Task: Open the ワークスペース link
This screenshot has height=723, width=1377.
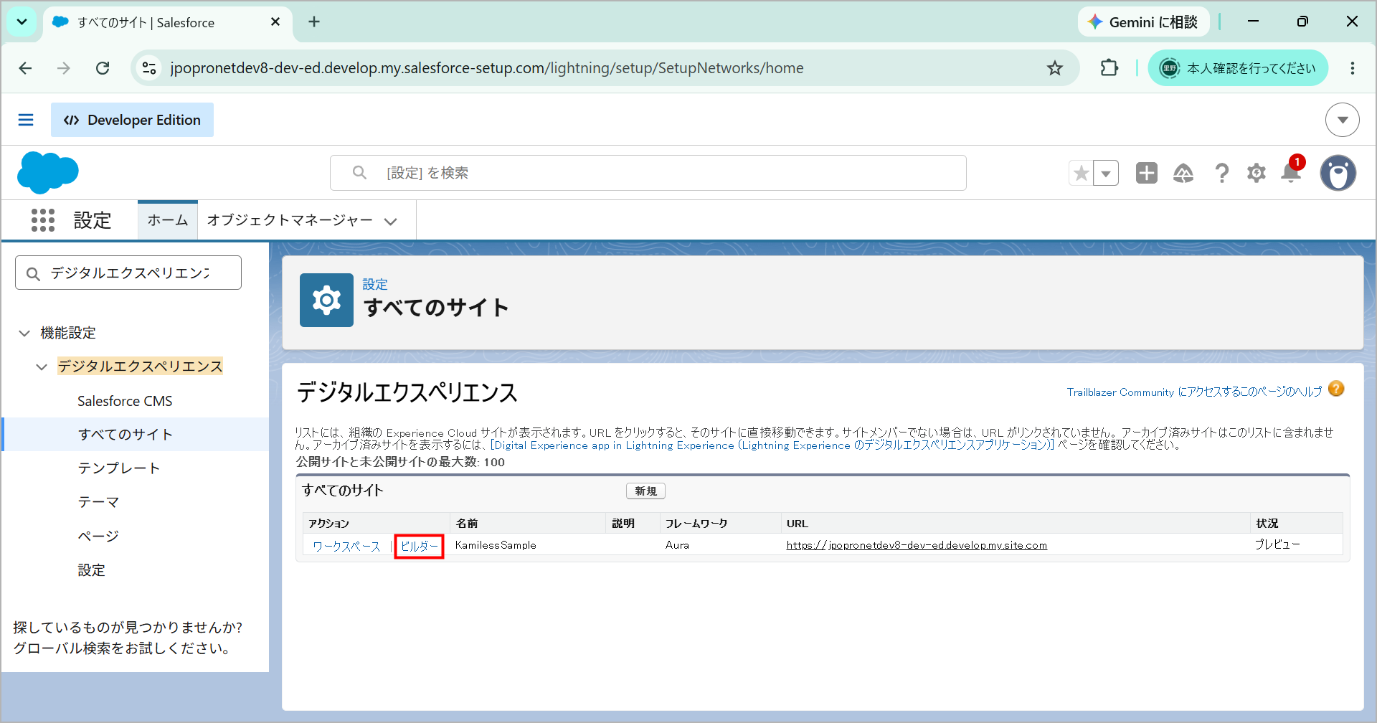Action: pyautogui.click(x=346, y=546)
